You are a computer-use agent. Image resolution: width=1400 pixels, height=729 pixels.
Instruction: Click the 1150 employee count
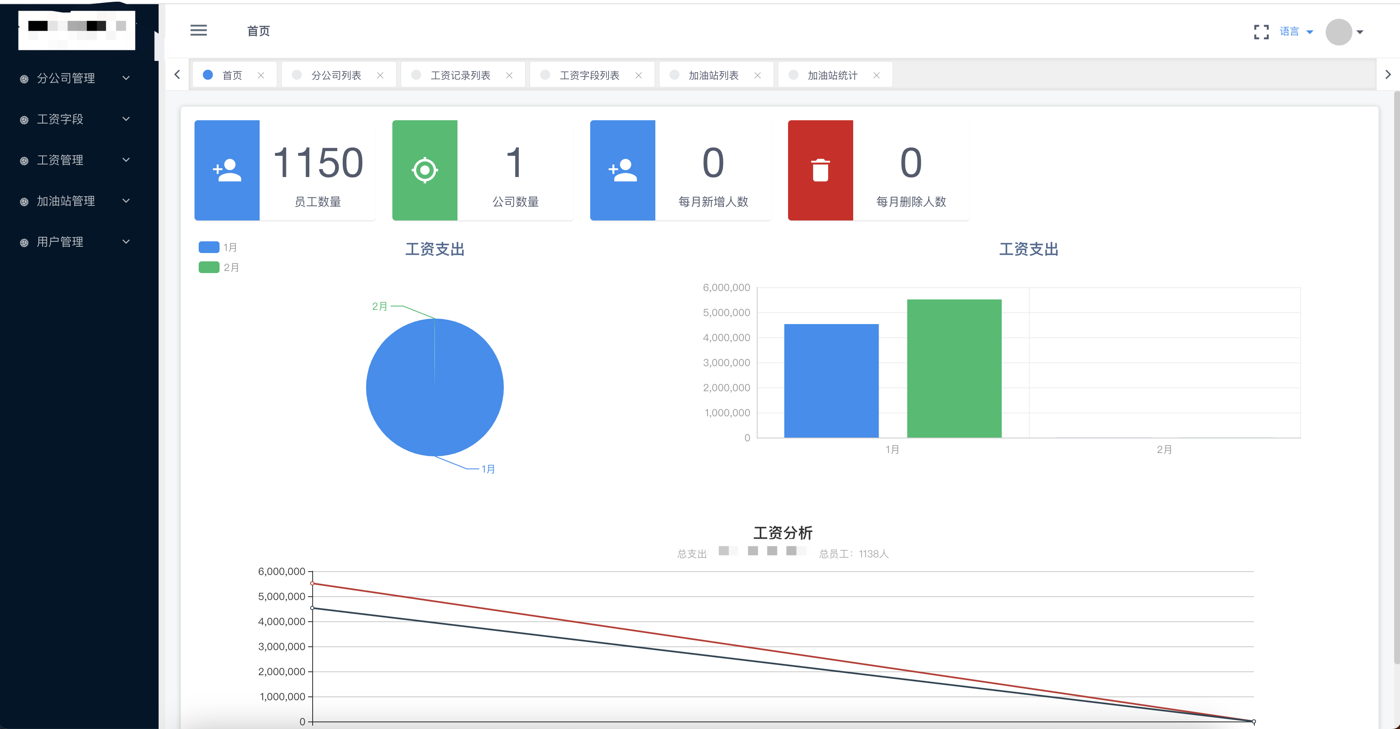318,162
